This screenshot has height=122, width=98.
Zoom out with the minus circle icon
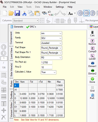(x=86, y=13)
